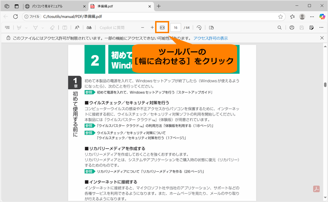Click the save icon
328x202 pixels.
[301, 28]
